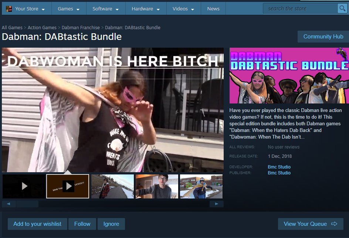This screenshot has height=238, width=349.
Task: Open the Bmc Studio developer link
Action: pyautogui.click(x=279, y=167)
